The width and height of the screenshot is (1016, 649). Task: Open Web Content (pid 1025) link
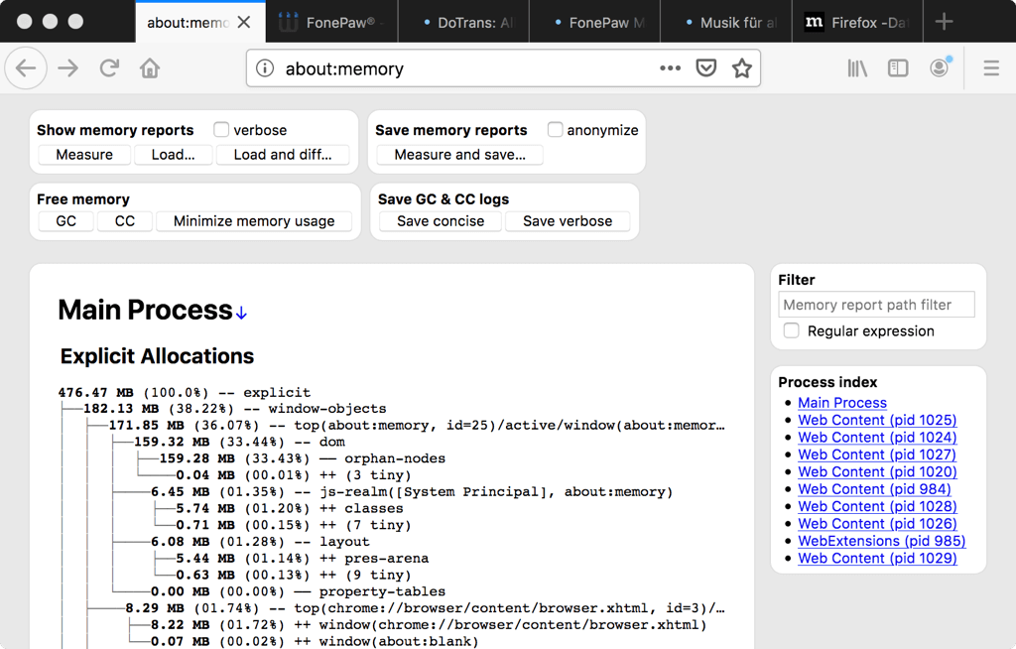877,420
